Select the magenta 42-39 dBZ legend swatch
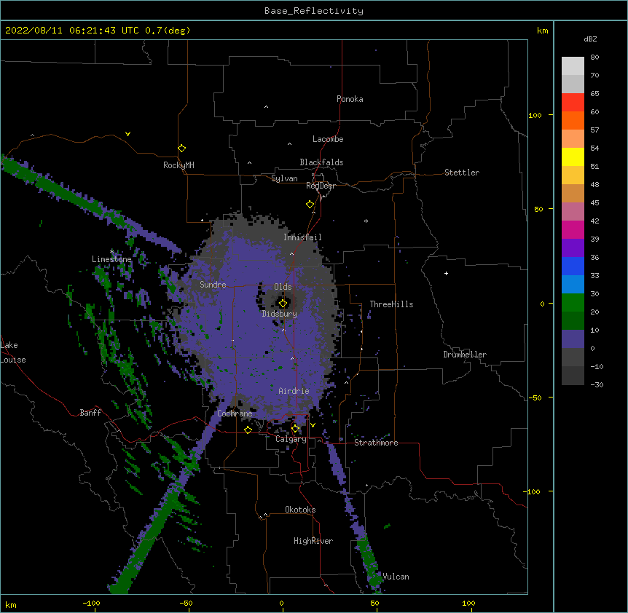The image size is (628, 613). click(x=573, y=229)
